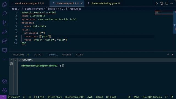The width and height of the screenshot is (176, 99).
Task: Open the Extensions view
Action: (x=4, y=41)
